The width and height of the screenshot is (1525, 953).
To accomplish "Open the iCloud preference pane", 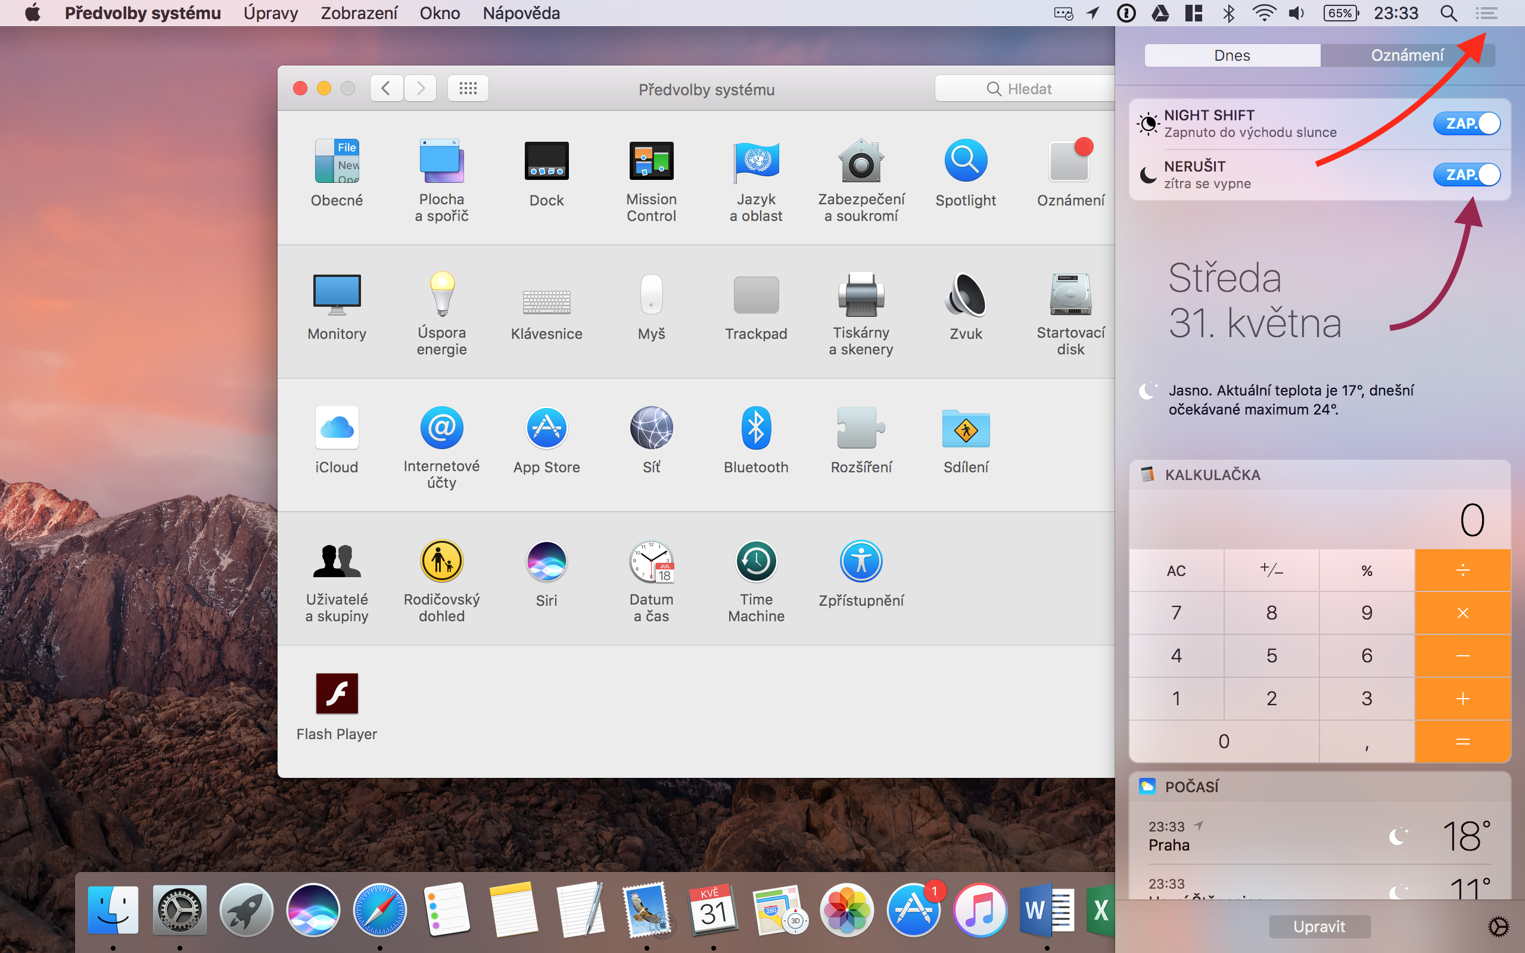I will point(337,429).
